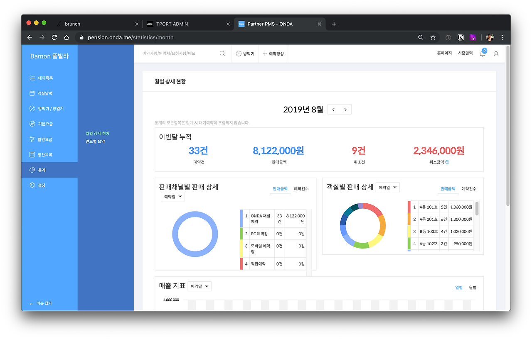Click the main page vertical scrollbar
This screenshot has height=339, width=532.
(507, 127)
